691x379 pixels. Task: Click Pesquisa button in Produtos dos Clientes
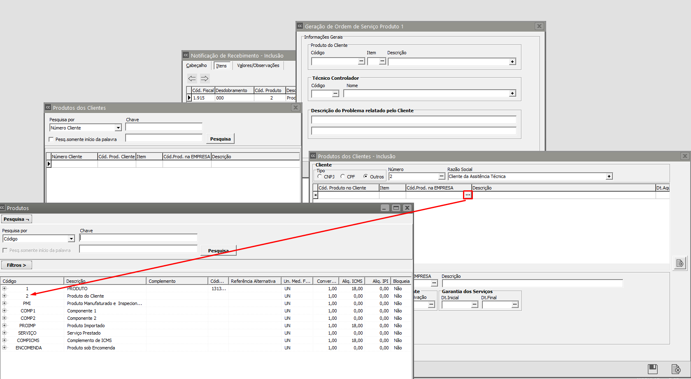pos(220,139)
